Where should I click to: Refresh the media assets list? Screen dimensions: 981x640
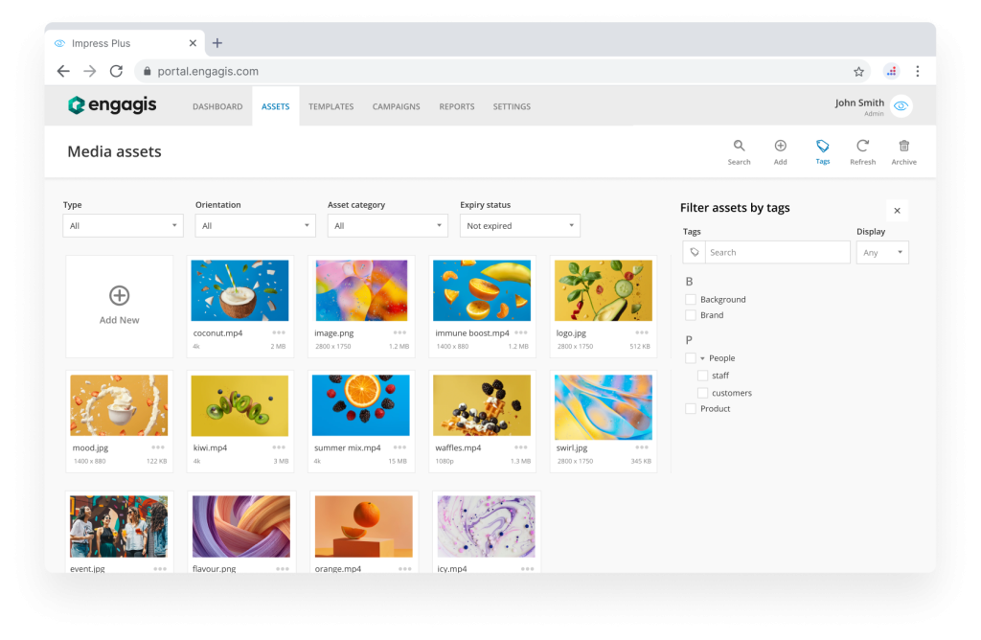tap(862, 147)
